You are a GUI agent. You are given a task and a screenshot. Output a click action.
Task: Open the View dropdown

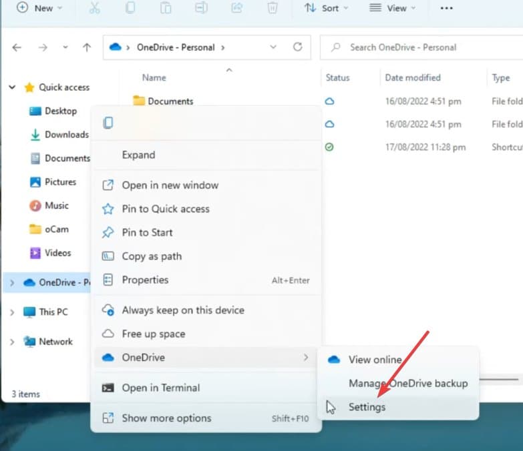click(x=392, y=8)
